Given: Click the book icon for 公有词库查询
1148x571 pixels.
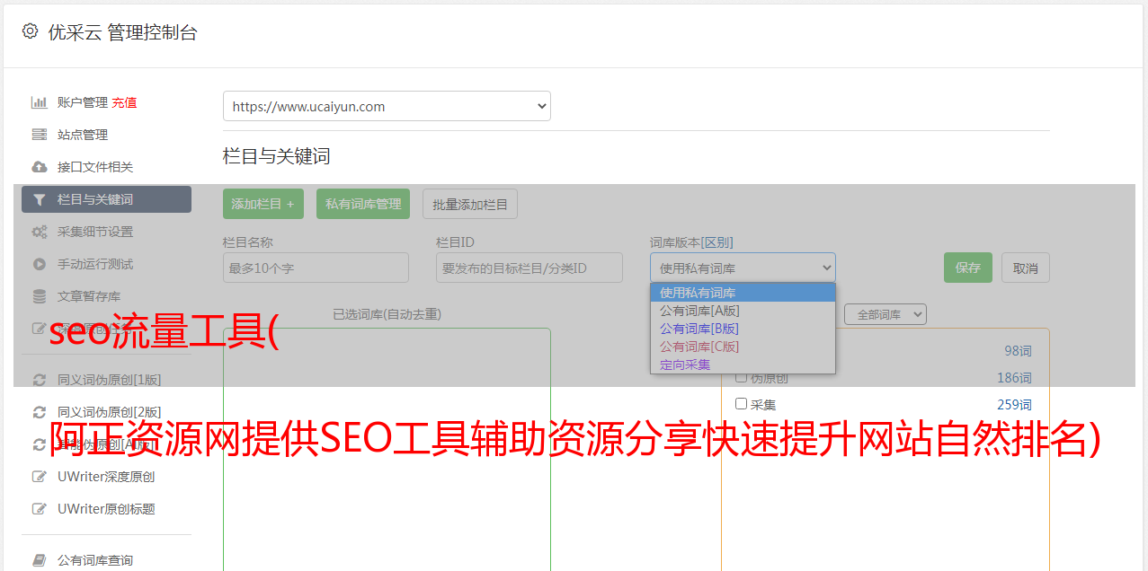Looking at the screenshot, I should 39,560.
